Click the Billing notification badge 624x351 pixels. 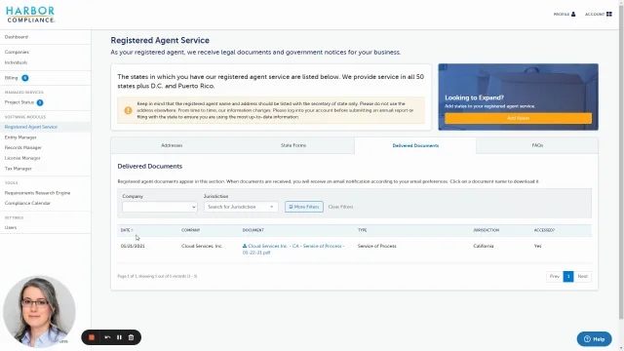click(x=25, y=78)
